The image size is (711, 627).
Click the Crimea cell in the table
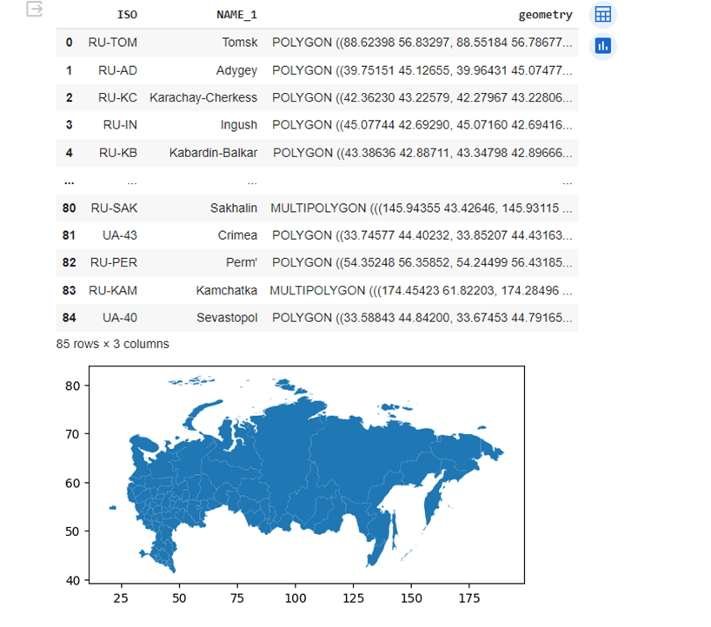point(236,234)
